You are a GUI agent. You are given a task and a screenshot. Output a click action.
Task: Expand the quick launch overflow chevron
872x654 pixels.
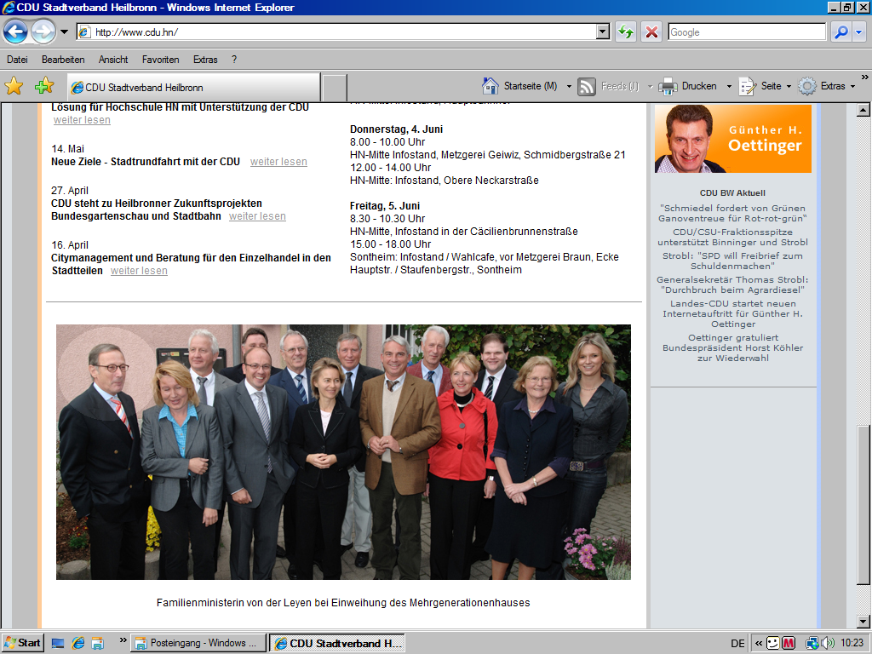(x=123, y=640)
